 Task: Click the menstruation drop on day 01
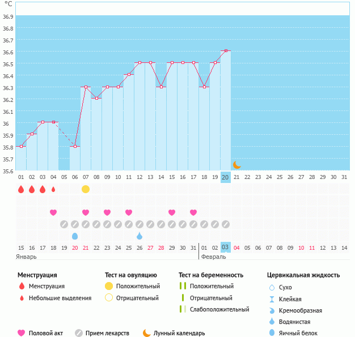(21, 189)
